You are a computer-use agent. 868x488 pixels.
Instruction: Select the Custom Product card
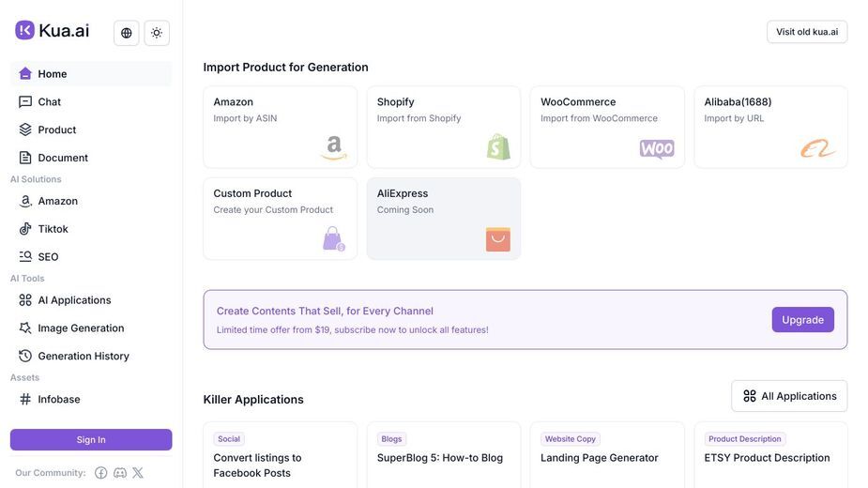[x=281, y=219]
